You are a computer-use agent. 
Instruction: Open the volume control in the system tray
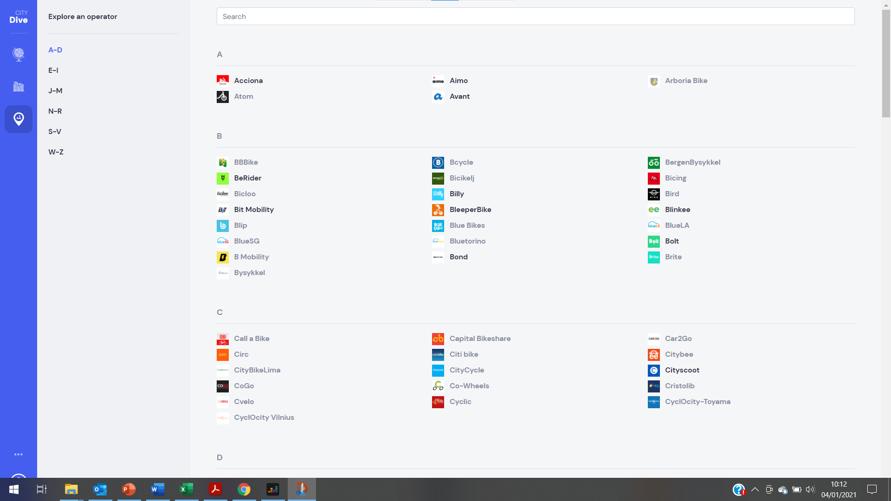pyautogui.click(x=811, y=489)
